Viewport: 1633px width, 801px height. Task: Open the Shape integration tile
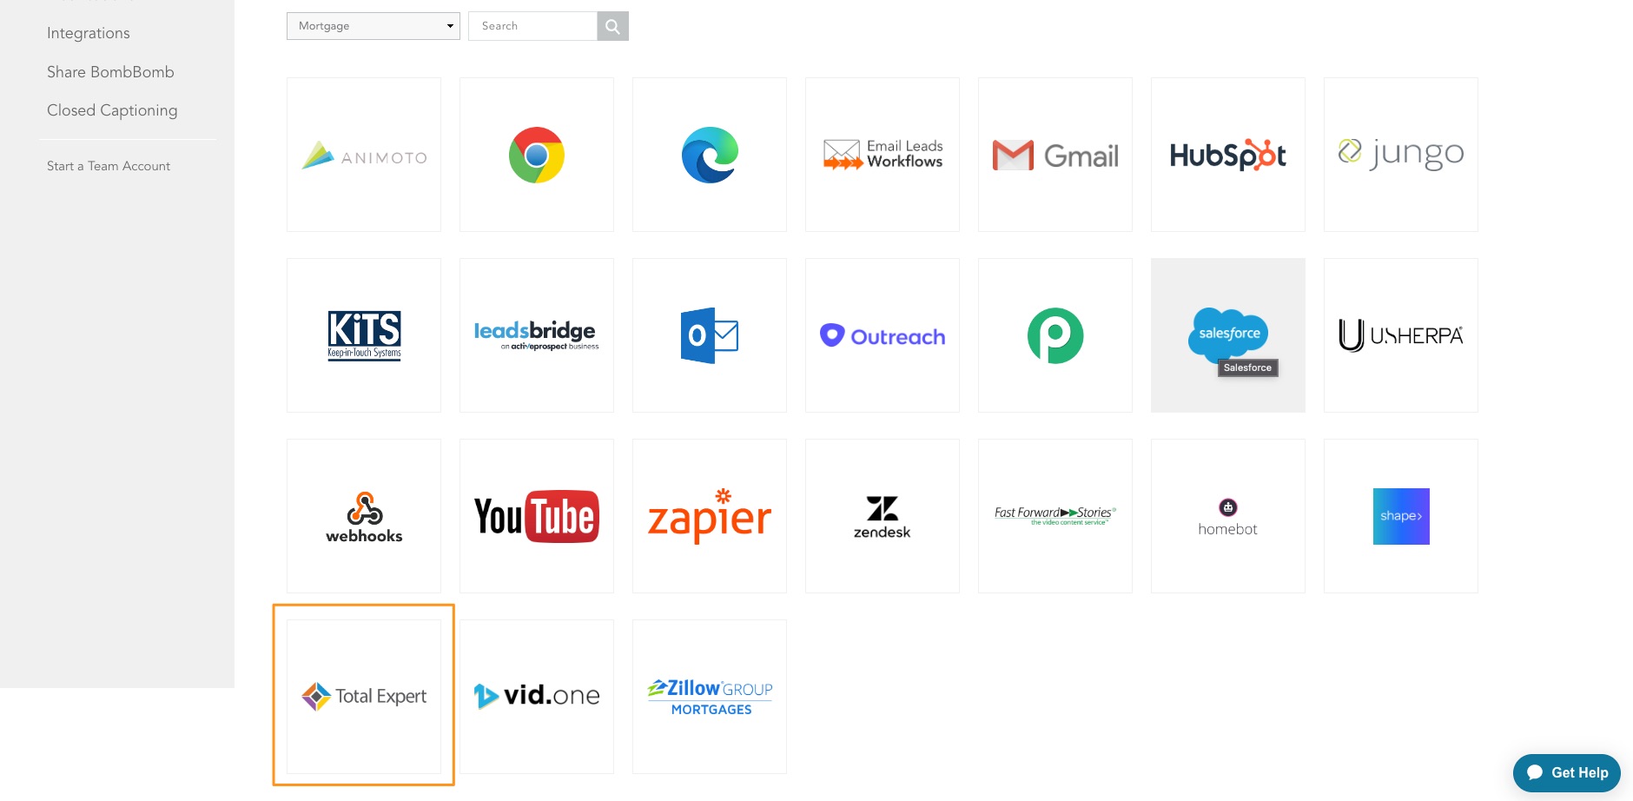pos(1401,516)
